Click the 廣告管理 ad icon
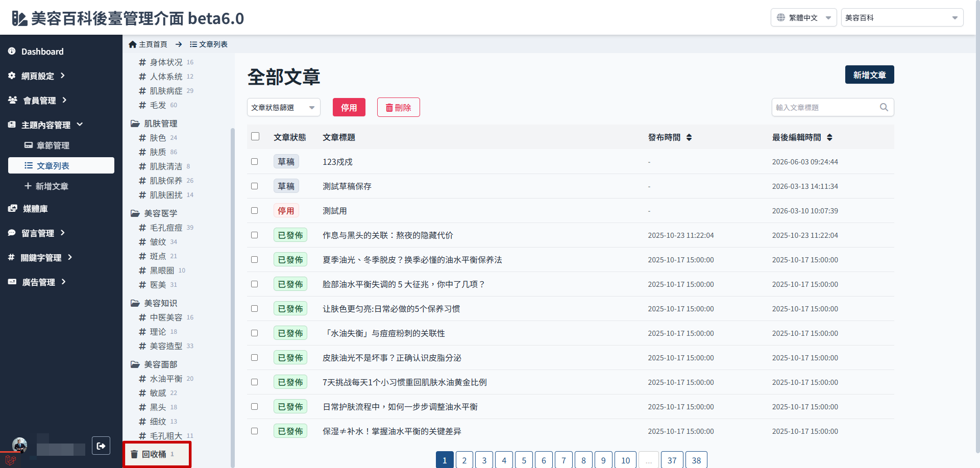The width and height of the screenshot is (980, 468). (x=12, y=282)
